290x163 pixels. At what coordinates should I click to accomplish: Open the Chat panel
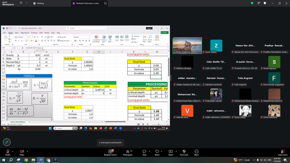tap(144, 153)
